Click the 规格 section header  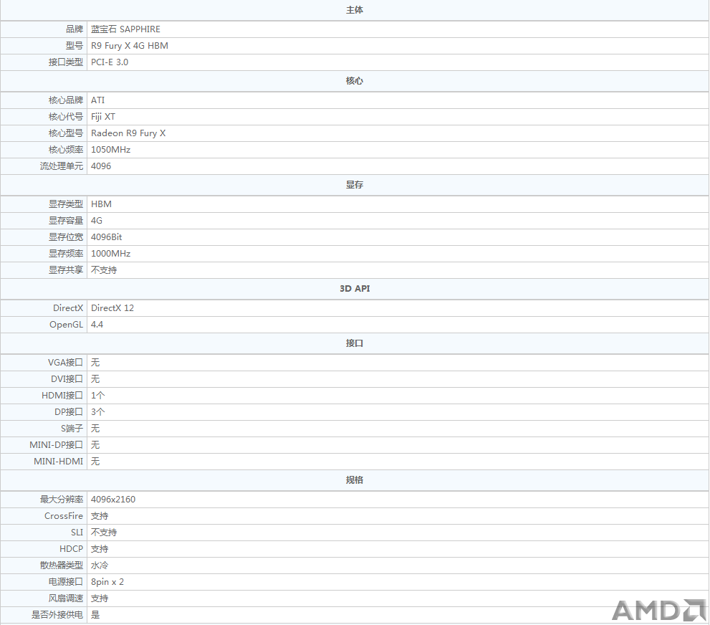pyautogui.click(x=355, y=480)
